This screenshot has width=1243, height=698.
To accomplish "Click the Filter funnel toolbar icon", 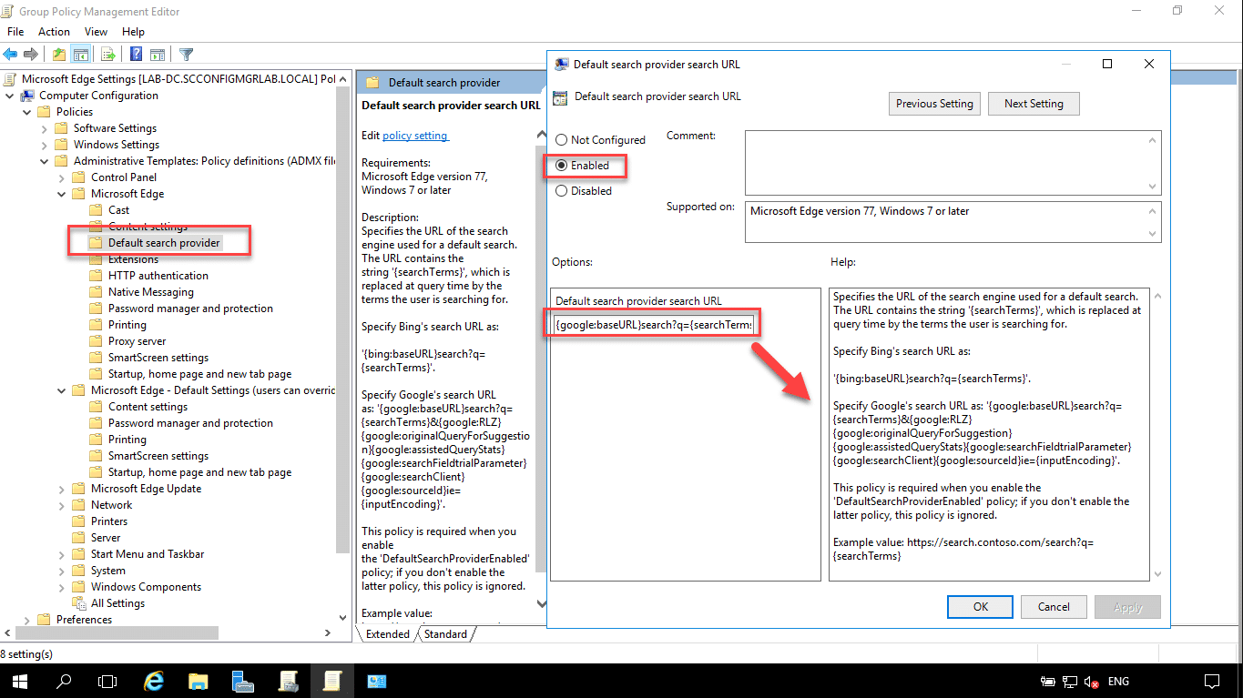I will click(x=186, y=54).
